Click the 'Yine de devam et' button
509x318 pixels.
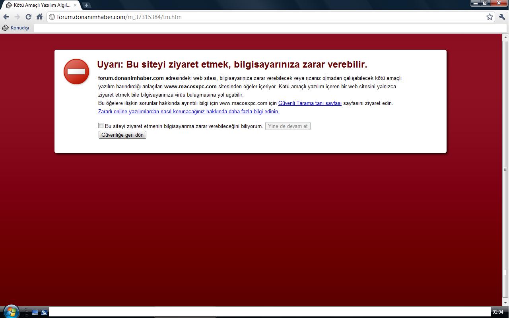(288, 126)
